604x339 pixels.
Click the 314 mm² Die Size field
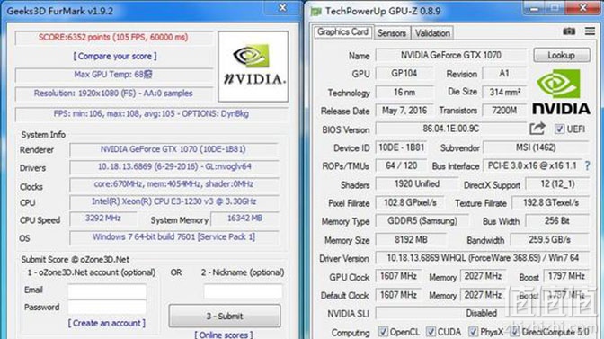[x=504, y=92]
